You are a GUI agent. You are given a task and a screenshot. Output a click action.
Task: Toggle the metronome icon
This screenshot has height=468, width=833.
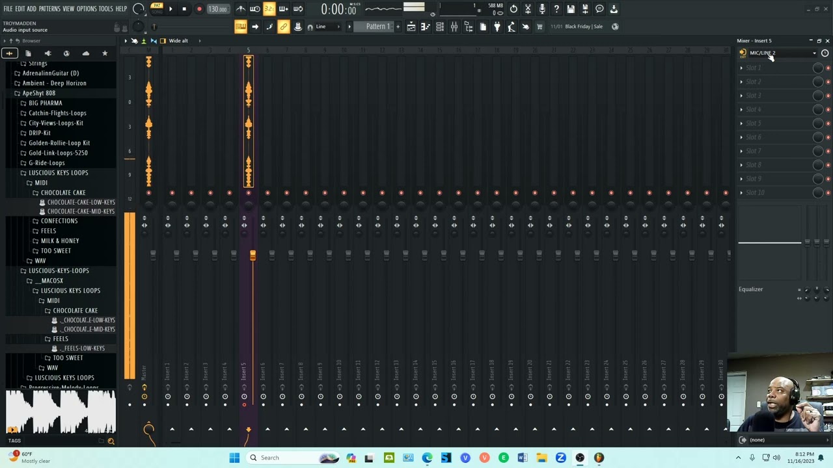point(241,9)
